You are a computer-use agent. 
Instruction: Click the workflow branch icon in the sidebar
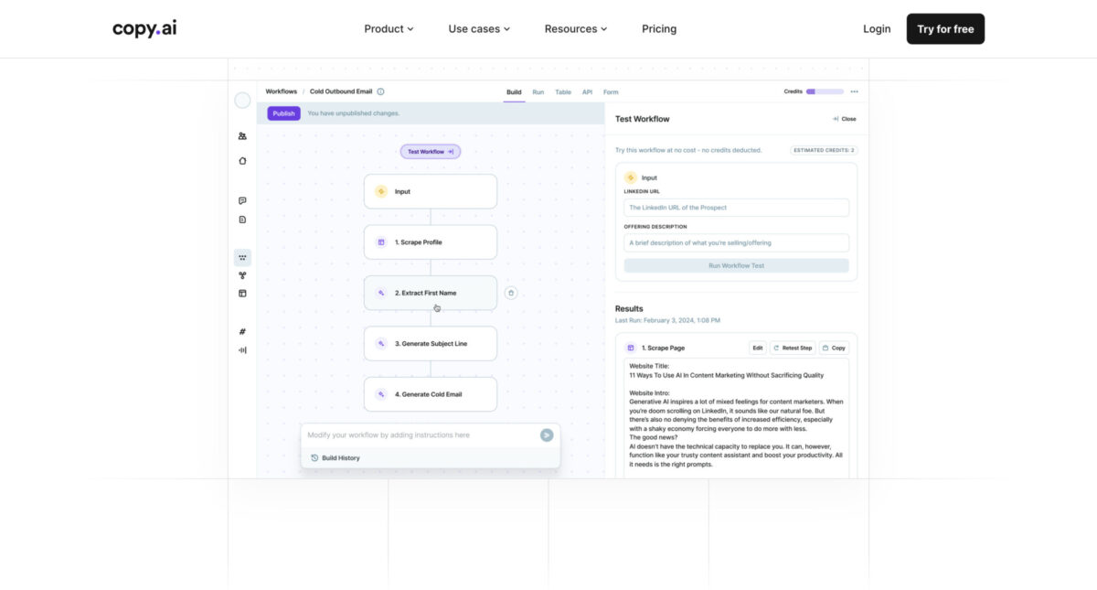[x=242, y=274]
